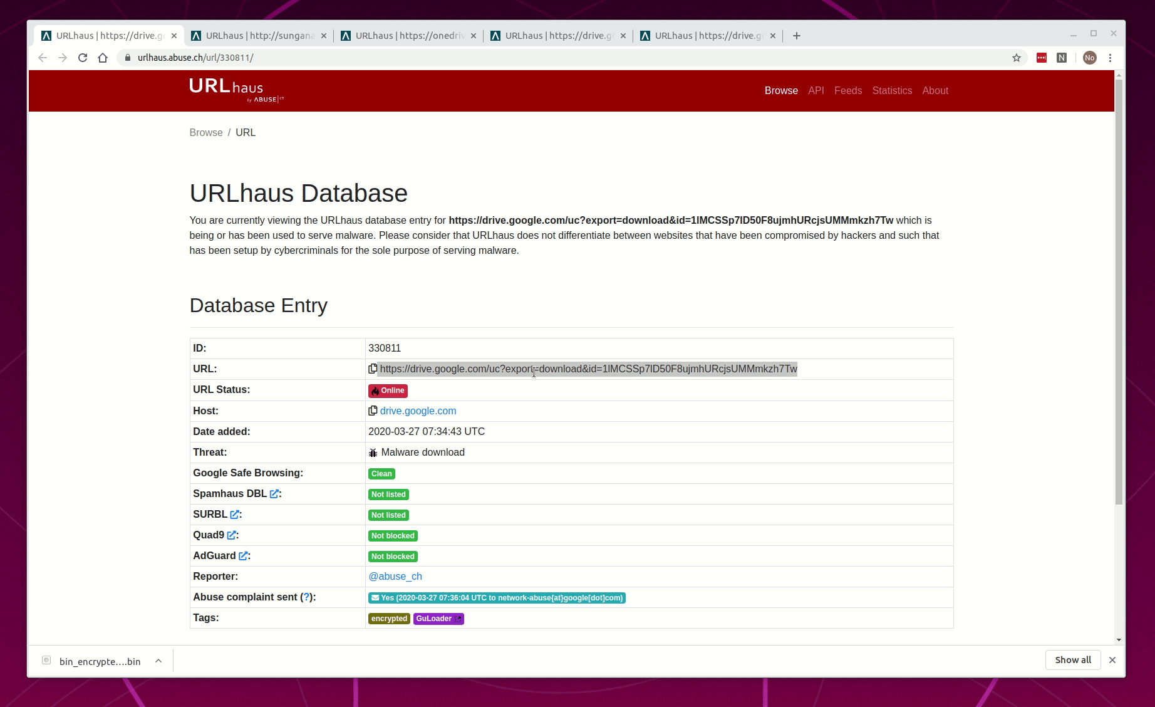Close the fifth URLhaus drive.g tab
Image resolution: width=1155 pixels, height=707 pixels.
point(773,36)
